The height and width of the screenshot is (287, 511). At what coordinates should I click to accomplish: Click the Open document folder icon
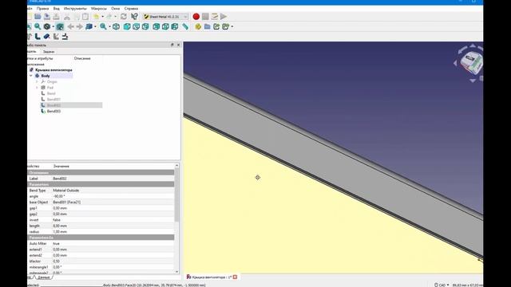38,17
